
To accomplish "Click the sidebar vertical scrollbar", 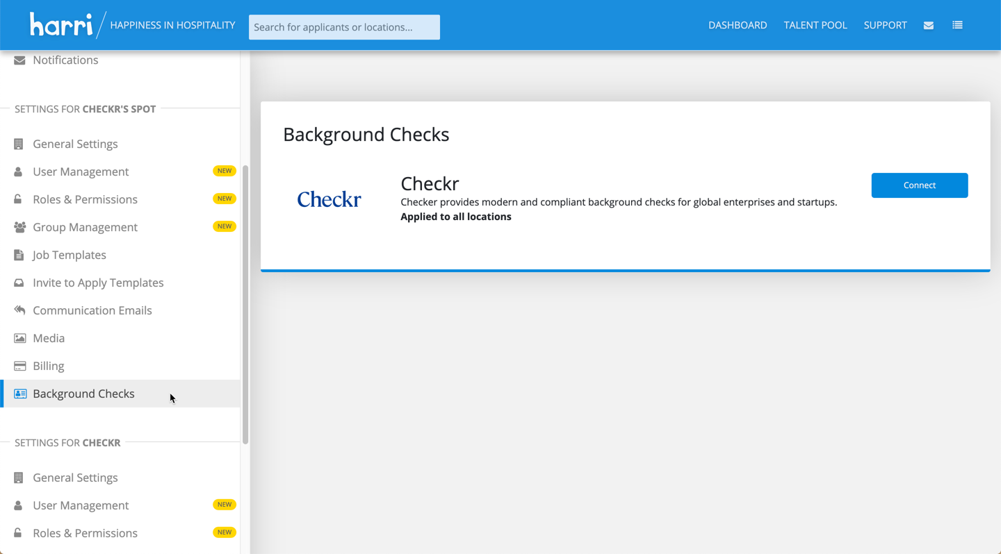I will click(245, 305).
